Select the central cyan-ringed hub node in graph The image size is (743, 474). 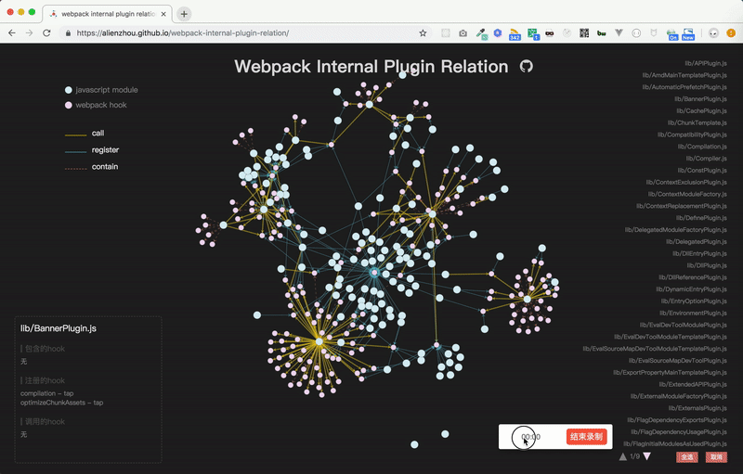(374, 273)
